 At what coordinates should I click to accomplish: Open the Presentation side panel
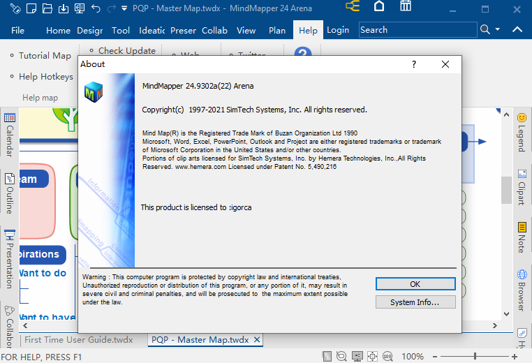click(10, 259)
